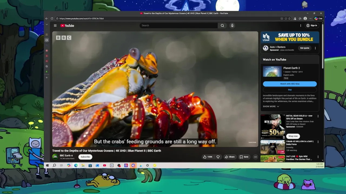Click the SUBSCRIBE watermark in video corner
The height and width of the screenshot is (194, 346).
[x=252, y=143]
